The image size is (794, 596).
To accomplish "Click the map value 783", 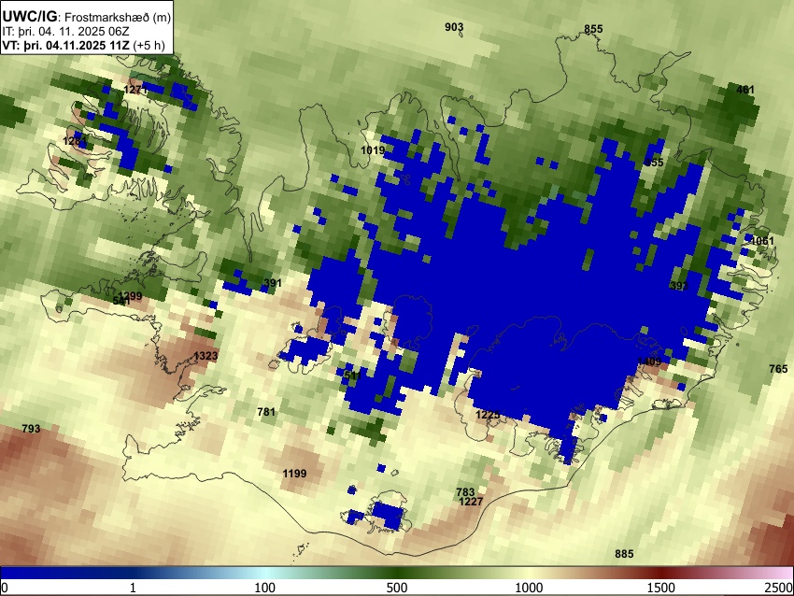I will click(x=465, y=491).
